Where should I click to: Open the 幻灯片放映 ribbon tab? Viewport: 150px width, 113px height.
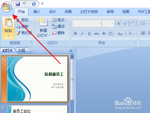89,12
